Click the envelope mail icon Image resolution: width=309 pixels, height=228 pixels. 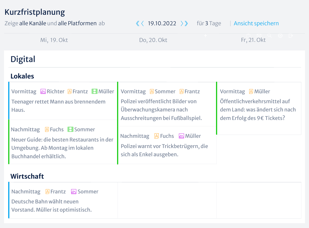pyautogui.click(x=259, y=35)
